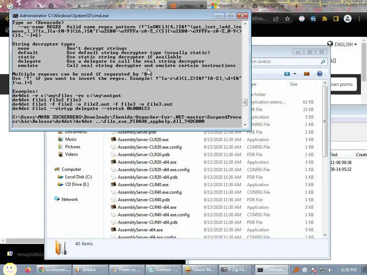Select the AssemblyServer-CLR40.pdb file
Viewport: 367px width, 275px height.
point(144,200)
